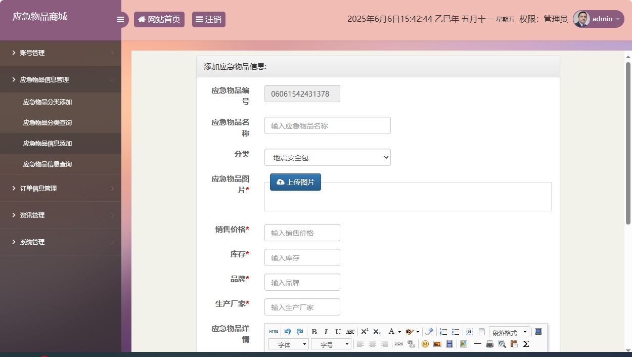Click 注销 to log out
The image size is (632, 357).
point(208,19)
